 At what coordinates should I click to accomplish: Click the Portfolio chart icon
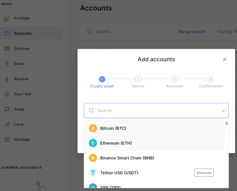7,18
